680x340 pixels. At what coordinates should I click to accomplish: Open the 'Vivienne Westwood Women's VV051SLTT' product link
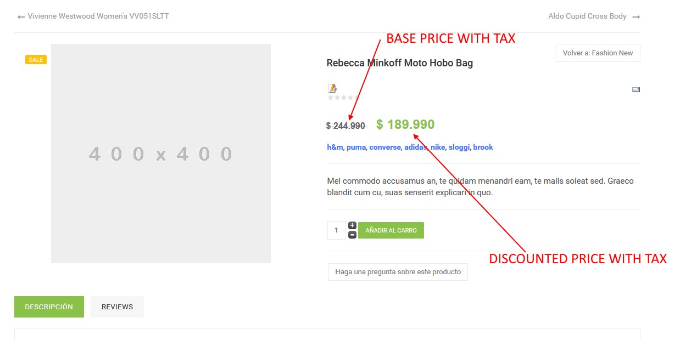click(99, 16)
